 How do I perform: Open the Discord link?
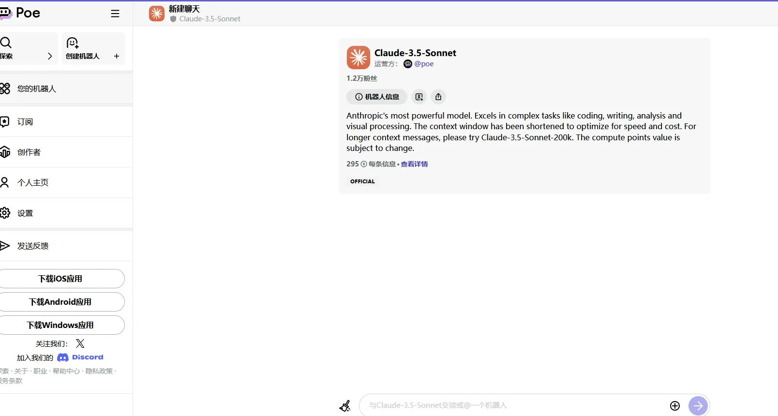pyautogui.click(x=80, y=357)
